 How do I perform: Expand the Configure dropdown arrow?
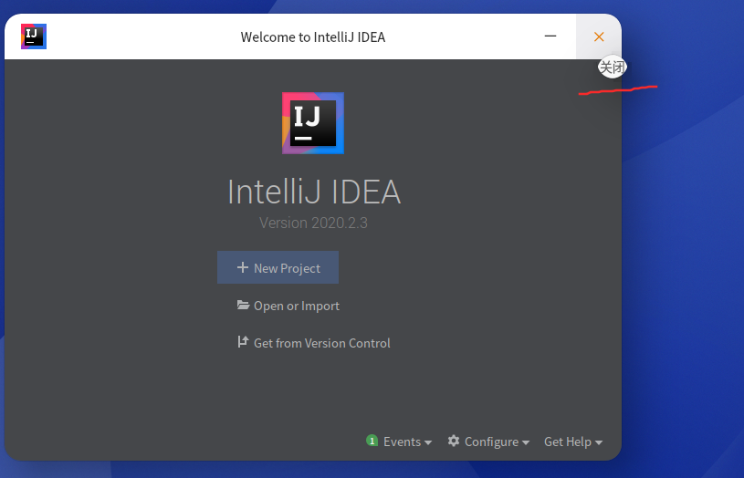[x=526, y=442]
